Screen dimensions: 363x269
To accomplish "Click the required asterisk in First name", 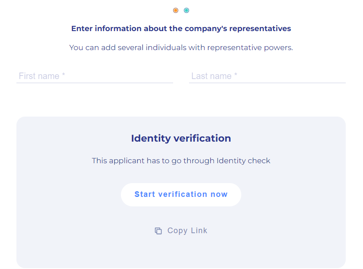I will [63, 76].
